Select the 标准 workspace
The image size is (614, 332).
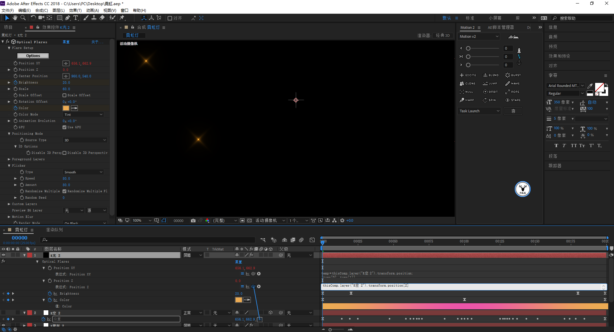click(x=470, y=18)
